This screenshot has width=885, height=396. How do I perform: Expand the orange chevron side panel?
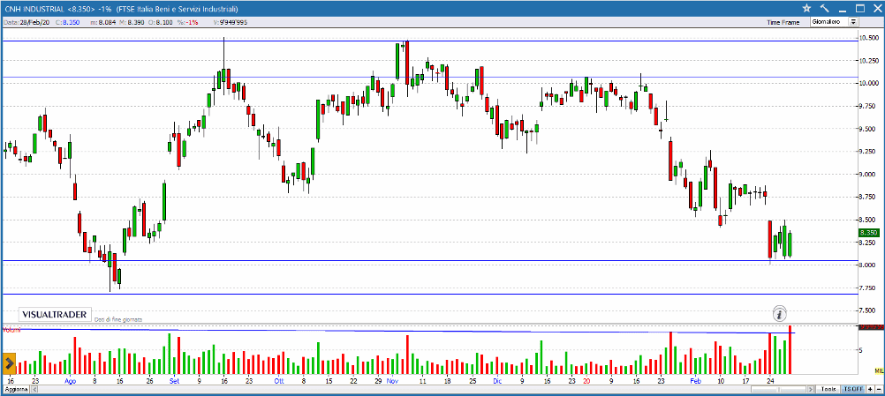coord(9,363)
